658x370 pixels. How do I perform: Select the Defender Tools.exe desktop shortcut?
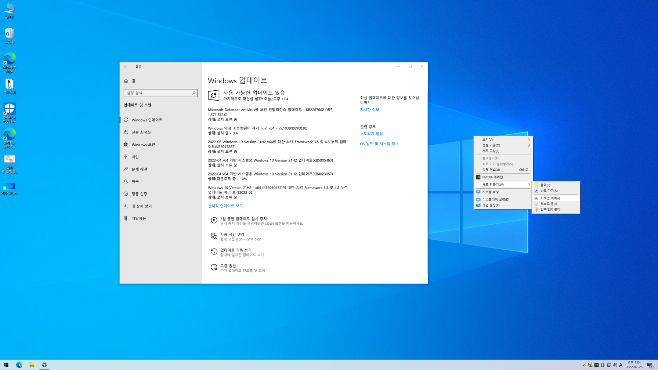(9, 113)
